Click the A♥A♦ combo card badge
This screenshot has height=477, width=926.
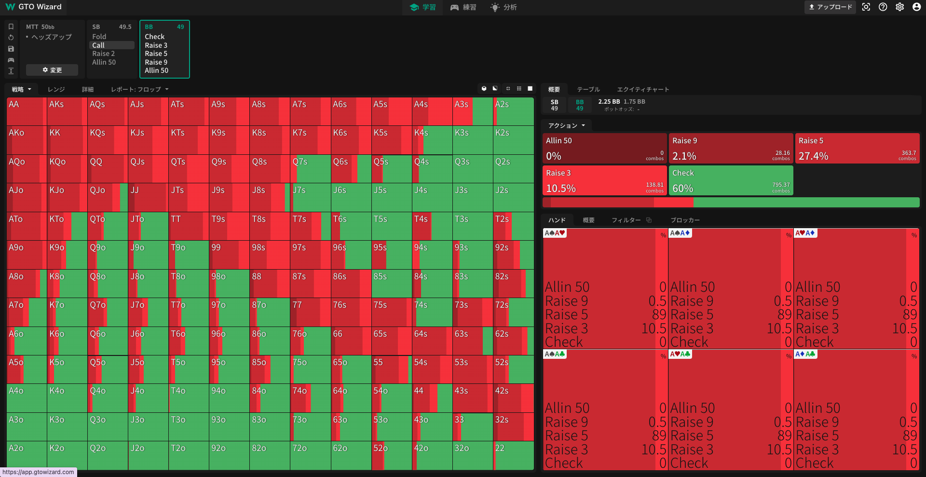[805, 233]
